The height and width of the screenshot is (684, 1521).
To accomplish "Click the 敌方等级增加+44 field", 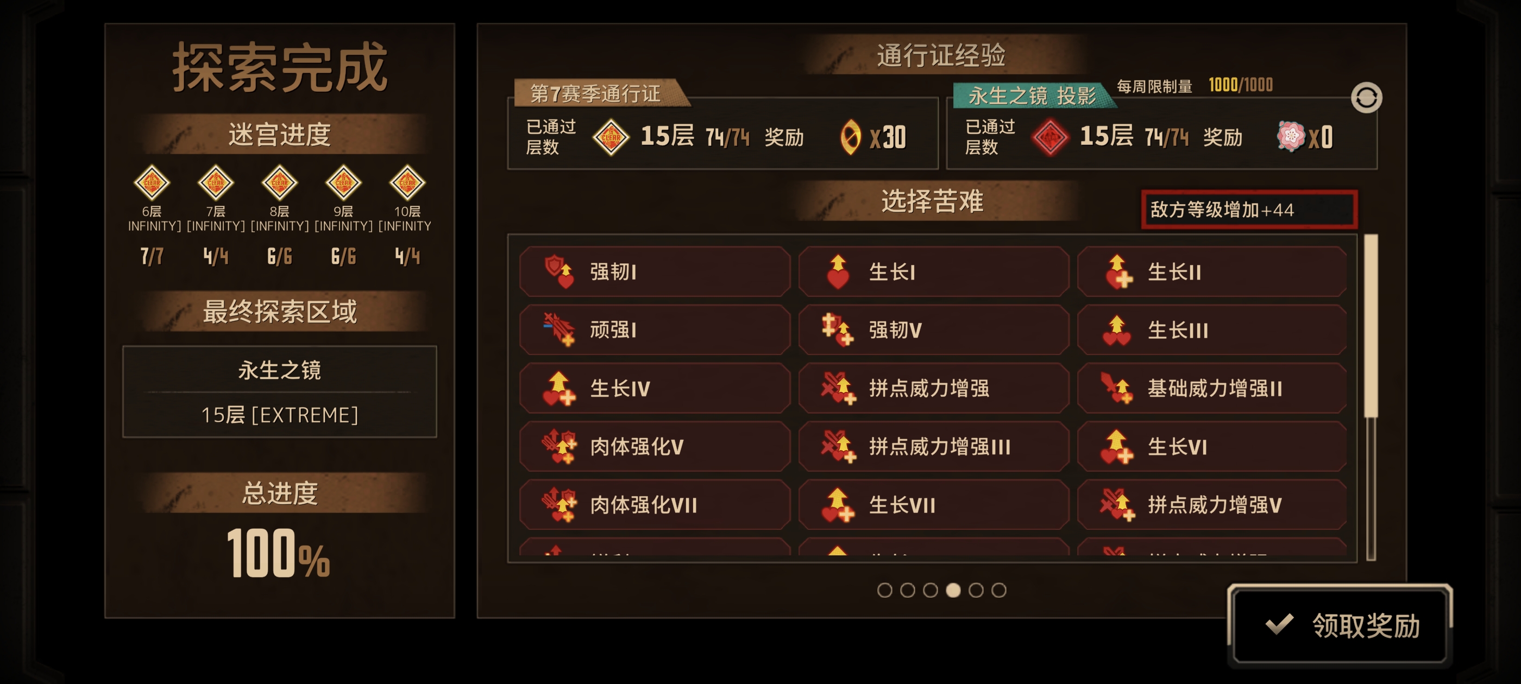I will (x=1249, y=210).
